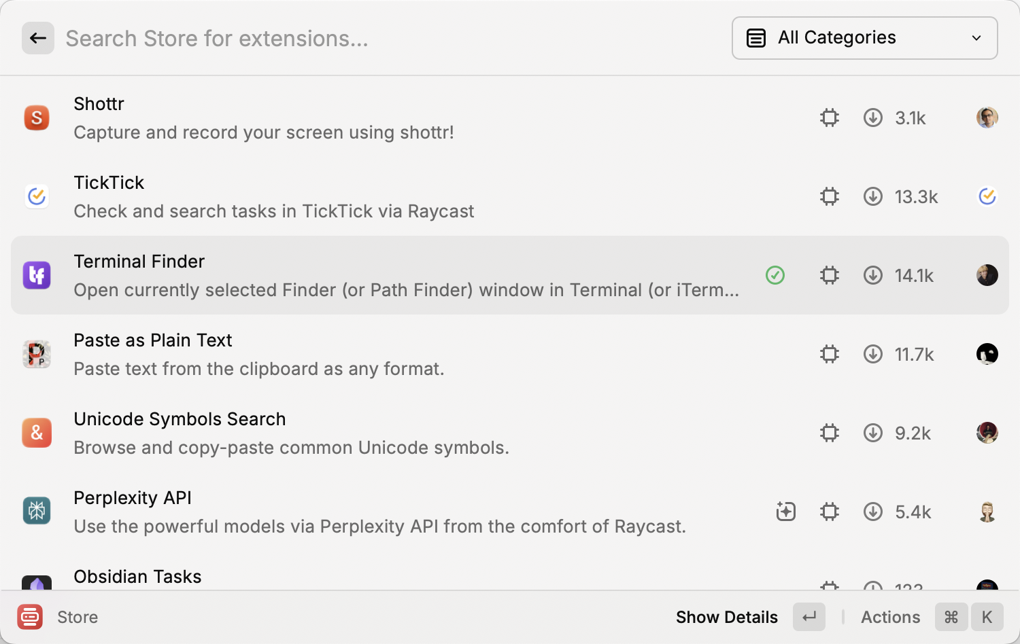The width and height of the screenshot is (1020, 644).
Task: Click the Unicode Symbols Search ampersand icon
Action: 37,433
